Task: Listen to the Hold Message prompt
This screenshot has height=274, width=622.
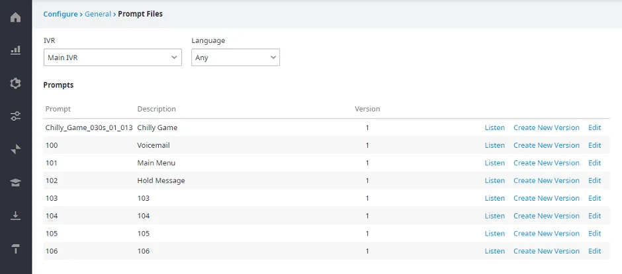Action: point(495,180)
